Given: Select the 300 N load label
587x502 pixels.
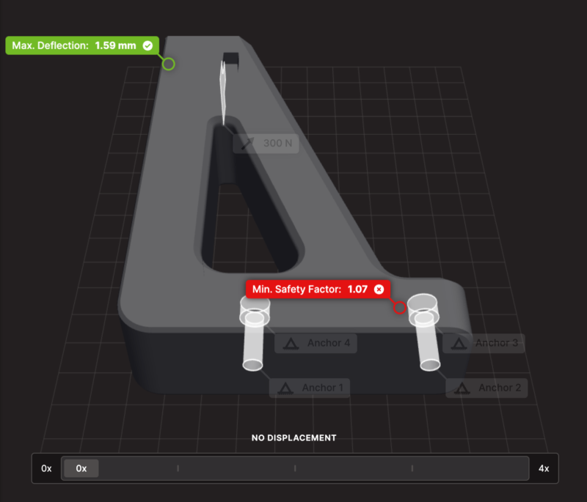Looking at the screenshot, I should pyautogui.click(x=266, y=143).
